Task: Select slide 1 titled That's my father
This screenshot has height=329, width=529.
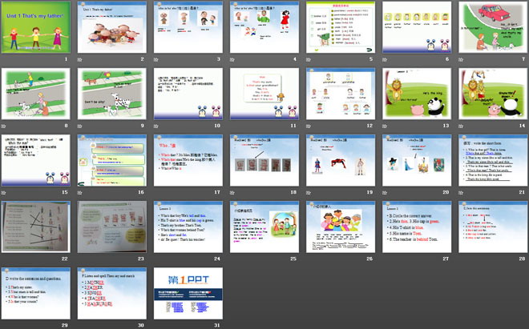Action: point(34,27)
